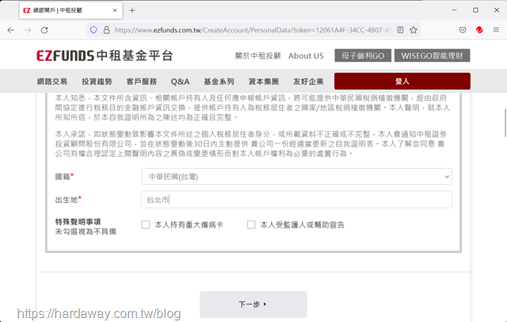Reload the page with the refresh icon

coord(44,30)
